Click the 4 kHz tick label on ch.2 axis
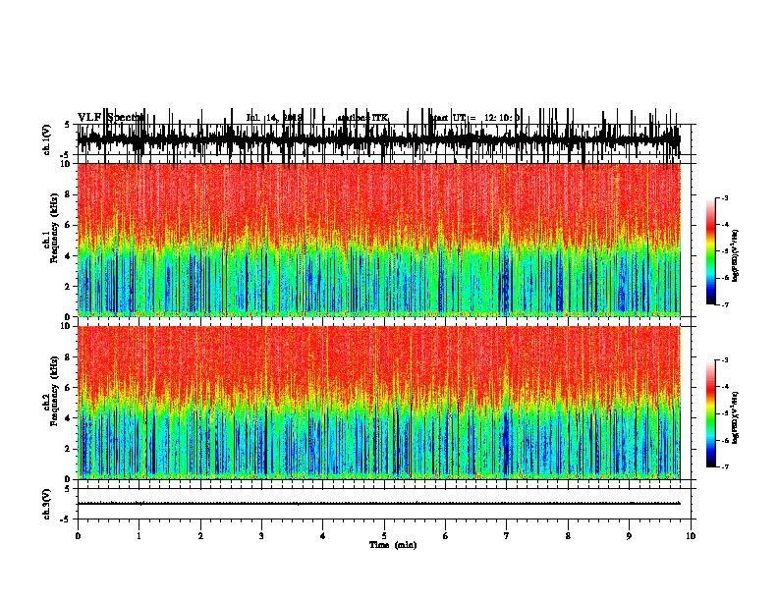 (x=69, y=418)
